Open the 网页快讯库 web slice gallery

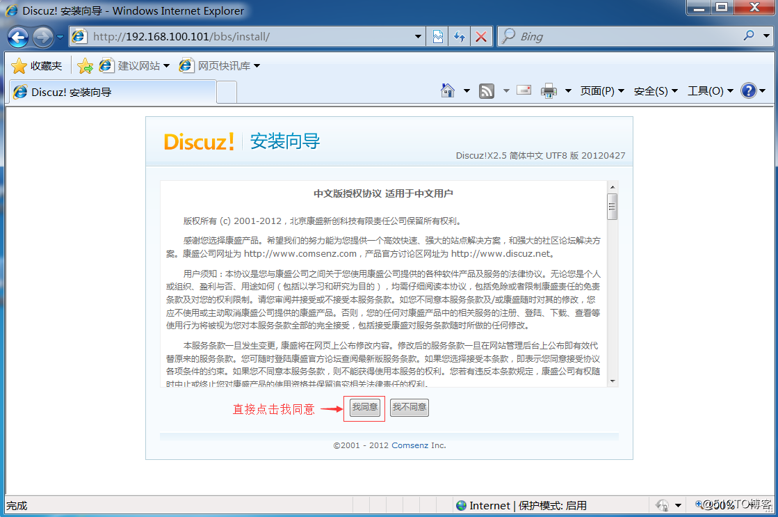(219, 65)
